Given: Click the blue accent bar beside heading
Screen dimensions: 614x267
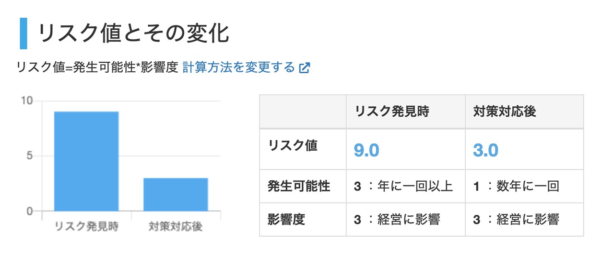Looking at the screenshot, I should [x=24, y=33].
